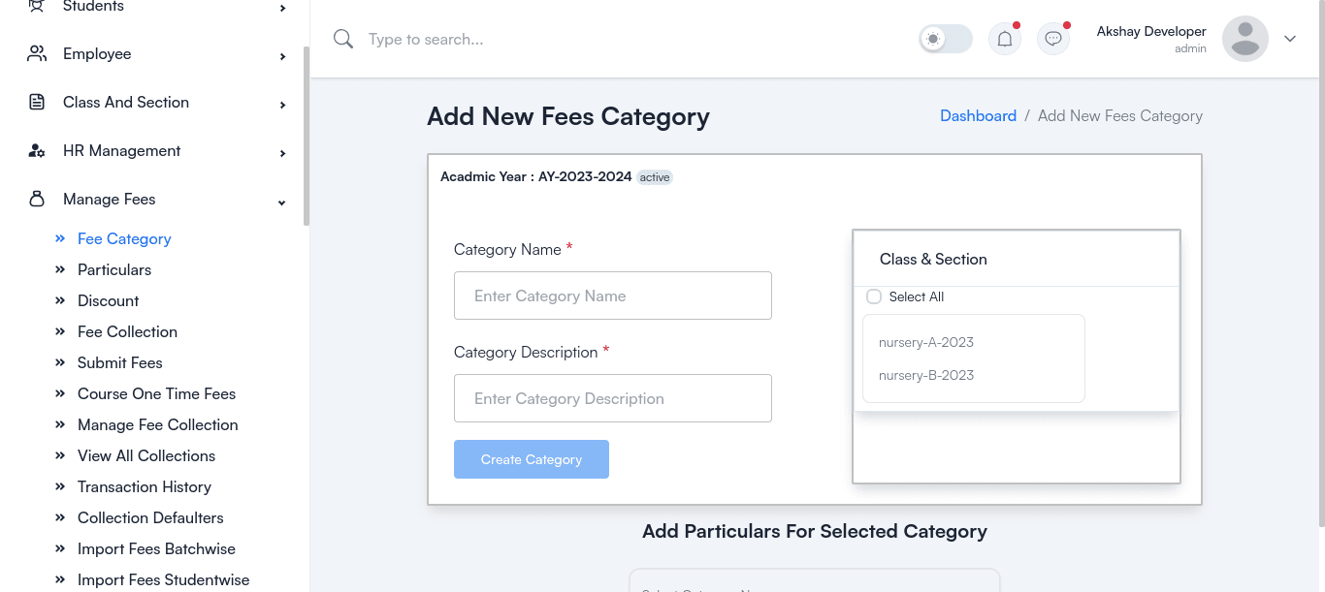Image resolution: width=1325 pixels, height=592 pixels.
Task: Open the profile dropdown chevron
Action: 1290,39
